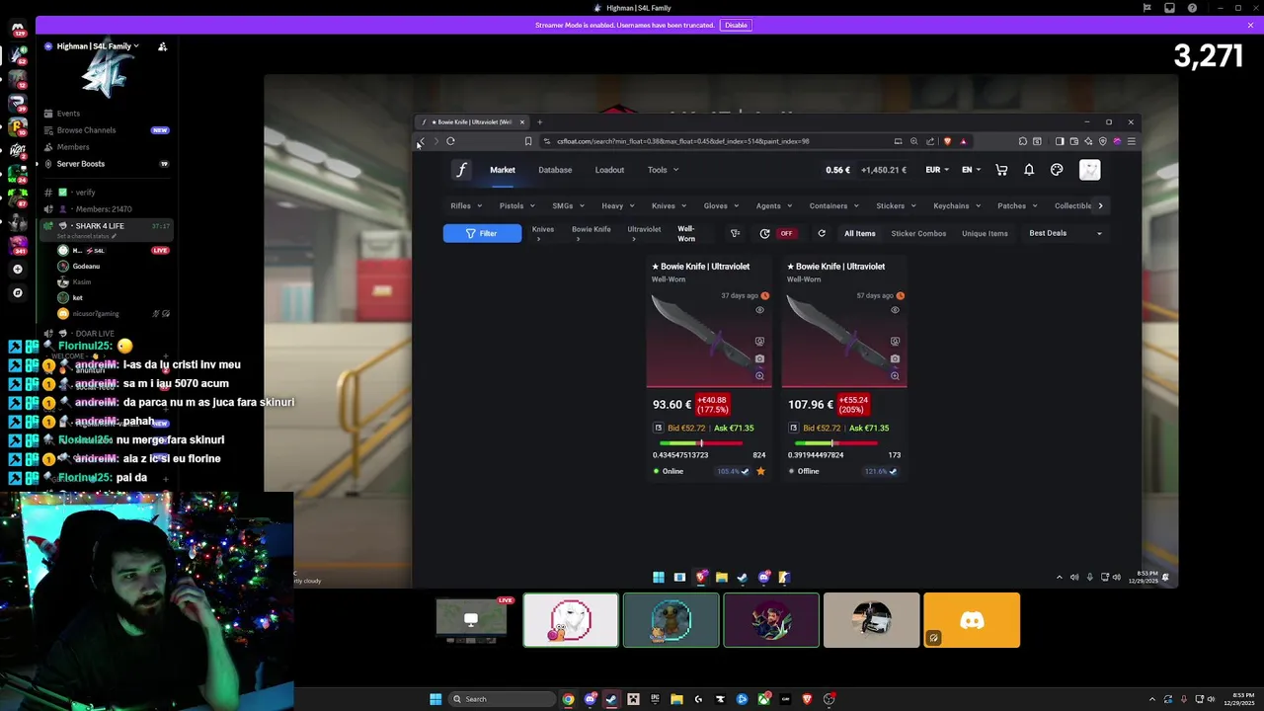Click the Bowie Knife breadcrumb

coord(591,229)
